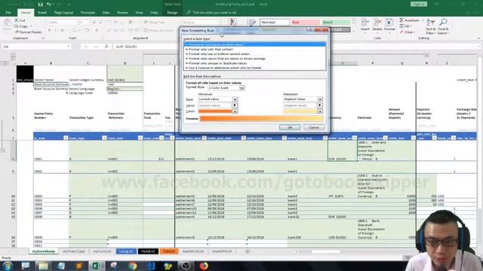Image resolution: width=483 pixels, height=271 pixels.
Task: Apply AutoSum from the Editing group
Action: (410, 20)
